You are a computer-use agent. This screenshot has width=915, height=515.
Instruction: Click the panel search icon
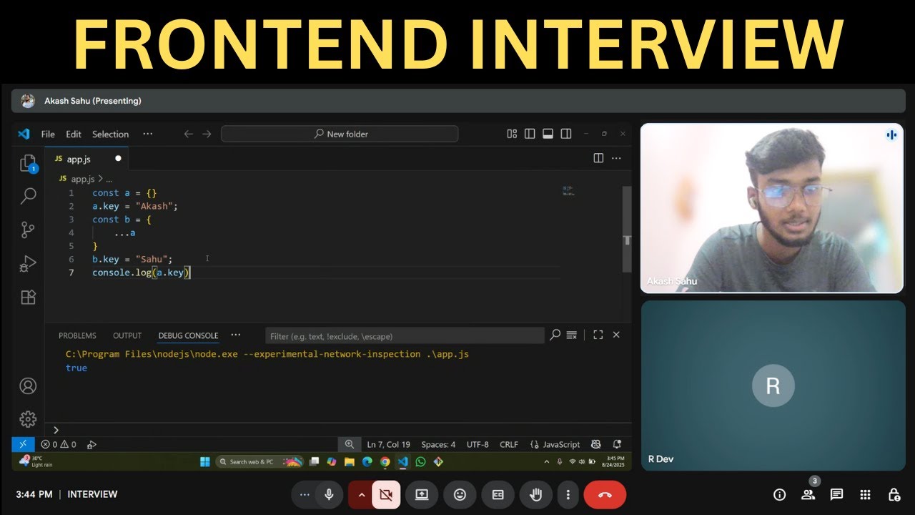(x=555, y=335)
